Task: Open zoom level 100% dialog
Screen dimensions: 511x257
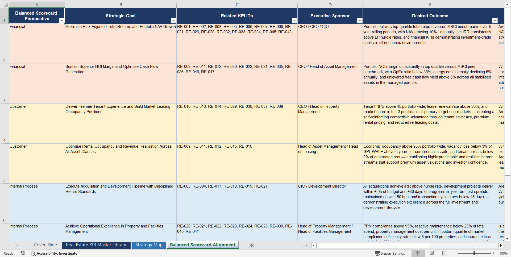Action: pyautogui.click(x=503, y=253)
